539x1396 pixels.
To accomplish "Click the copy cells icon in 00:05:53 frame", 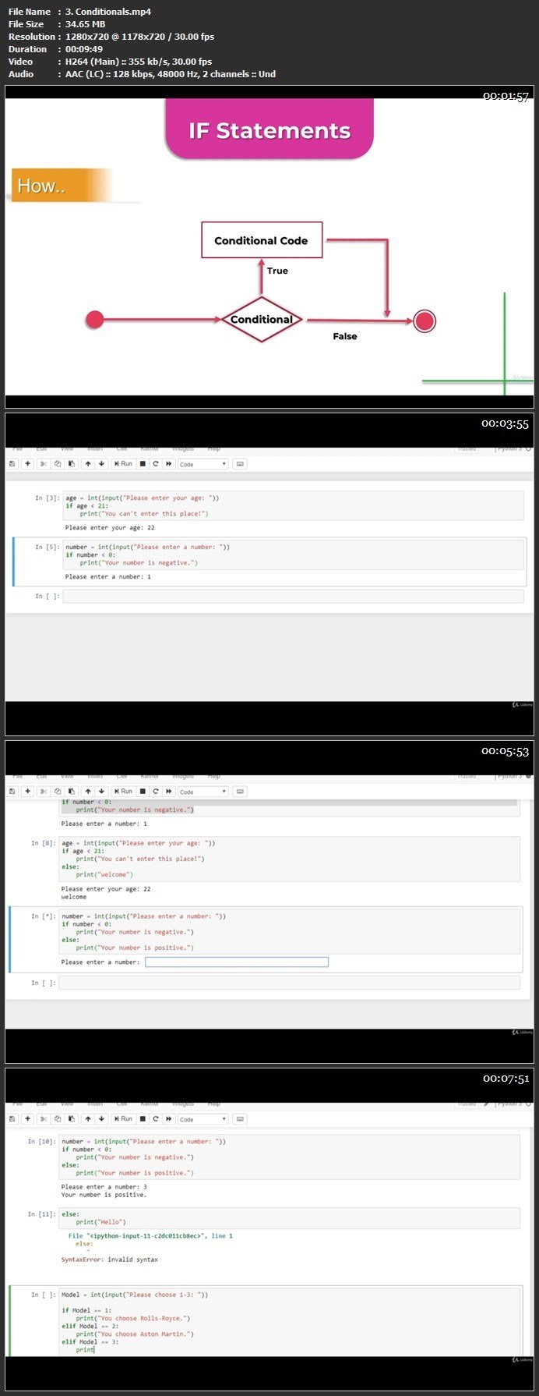I will (x=58, y=792).
